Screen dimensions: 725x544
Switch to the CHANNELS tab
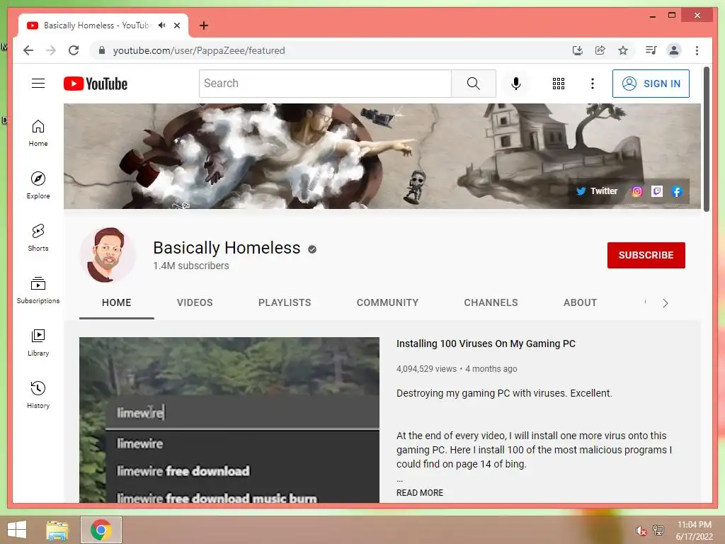pos(491,302)
